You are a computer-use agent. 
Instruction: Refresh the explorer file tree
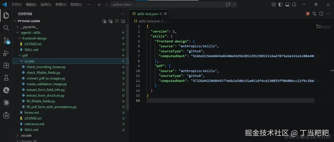click(x=117, y=21)
